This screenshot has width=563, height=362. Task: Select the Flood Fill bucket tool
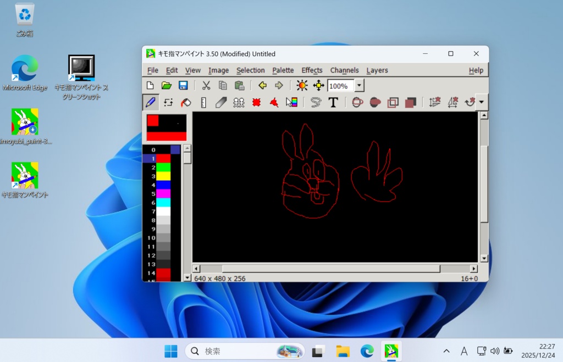[186, 102]
